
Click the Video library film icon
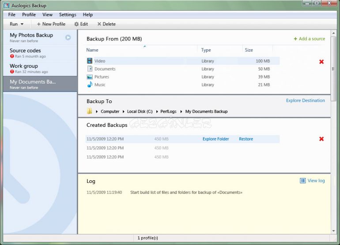90,61
